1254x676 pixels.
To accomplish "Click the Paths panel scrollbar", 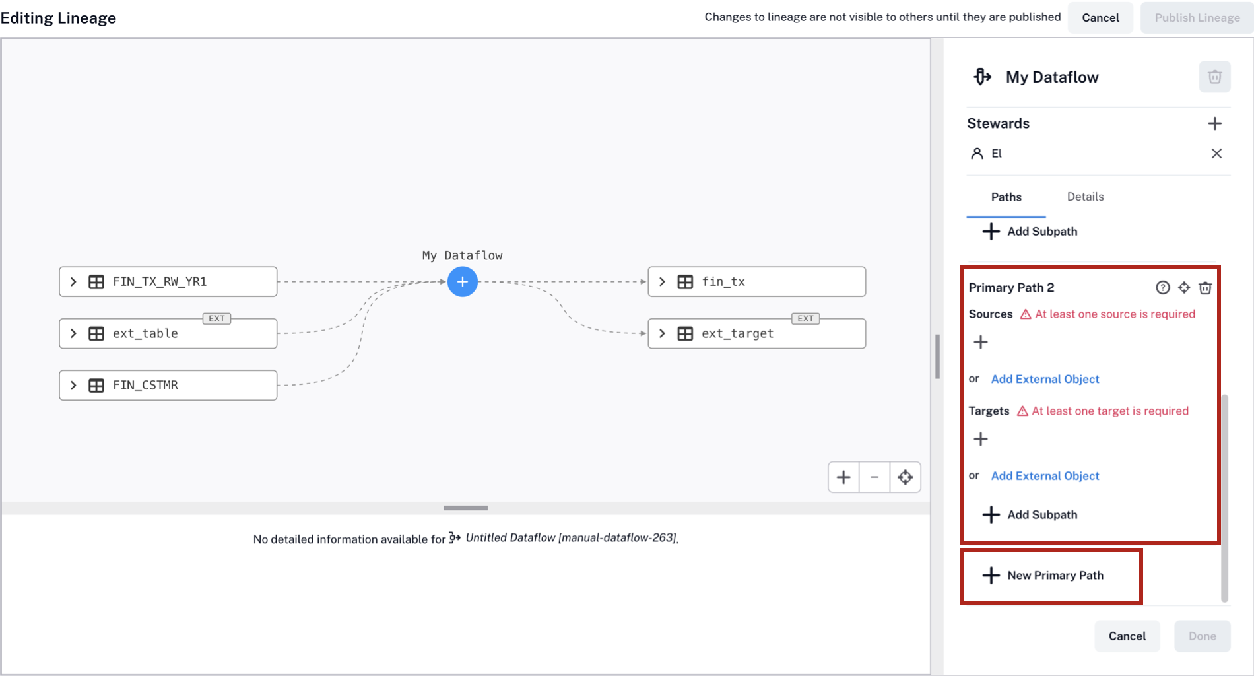I will click(1225, 498).
